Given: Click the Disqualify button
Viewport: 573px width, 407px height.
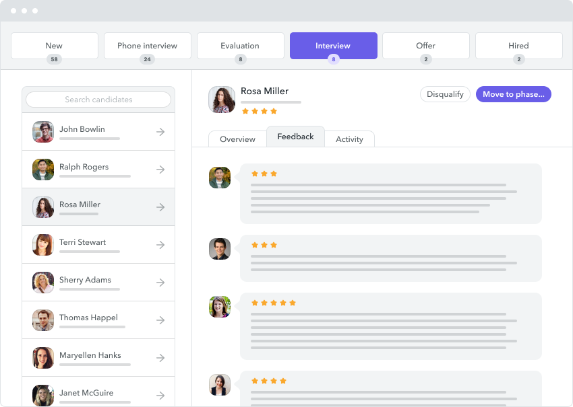Looking at the screenshot, I should click(445, 94).
